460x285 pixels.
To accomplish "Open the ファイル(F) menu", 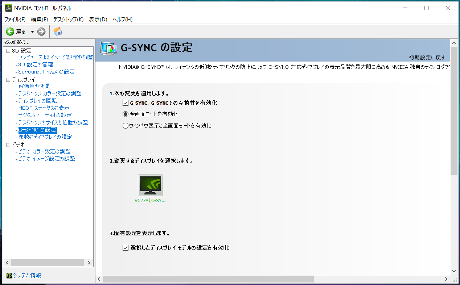I will (x=15, y=19).
